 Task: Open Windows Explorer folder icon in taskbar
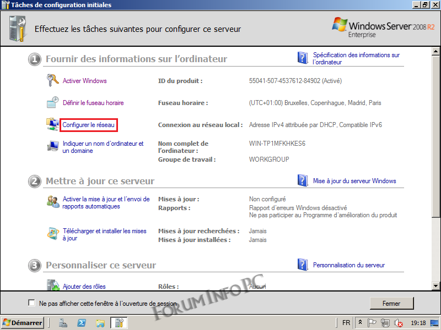(100, 323)
